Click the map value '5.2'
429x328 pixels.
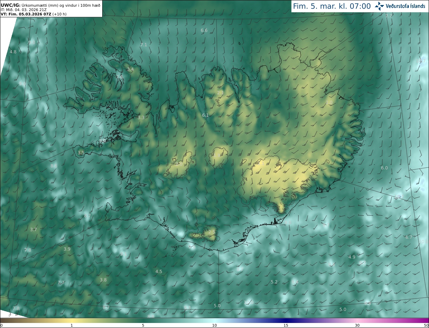[274, 282]
